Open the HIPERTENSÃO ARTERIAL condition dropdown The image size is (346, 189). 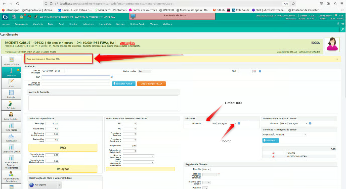tap(284, 135)
